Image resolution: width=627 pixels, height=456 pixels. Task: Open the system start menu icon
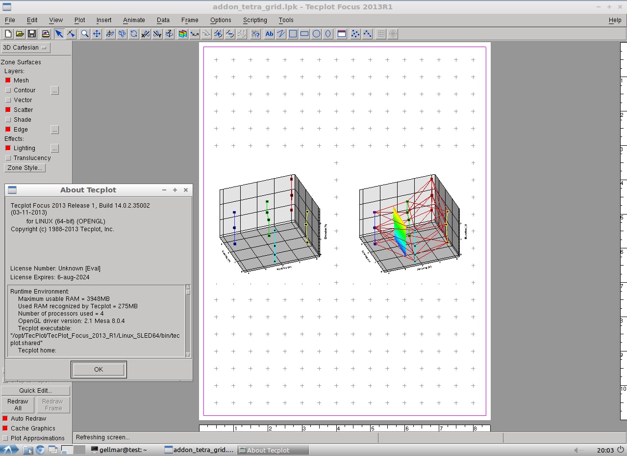click(9, 450)
